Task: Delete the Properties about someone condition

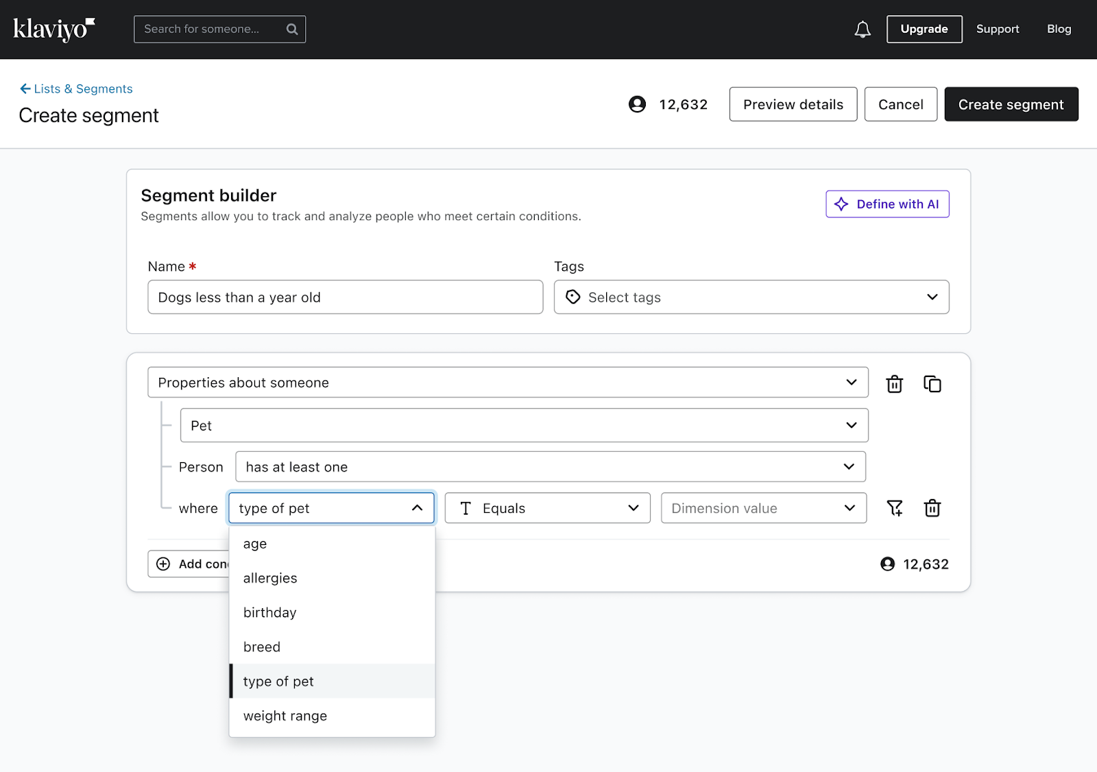Action: (894, 384)
